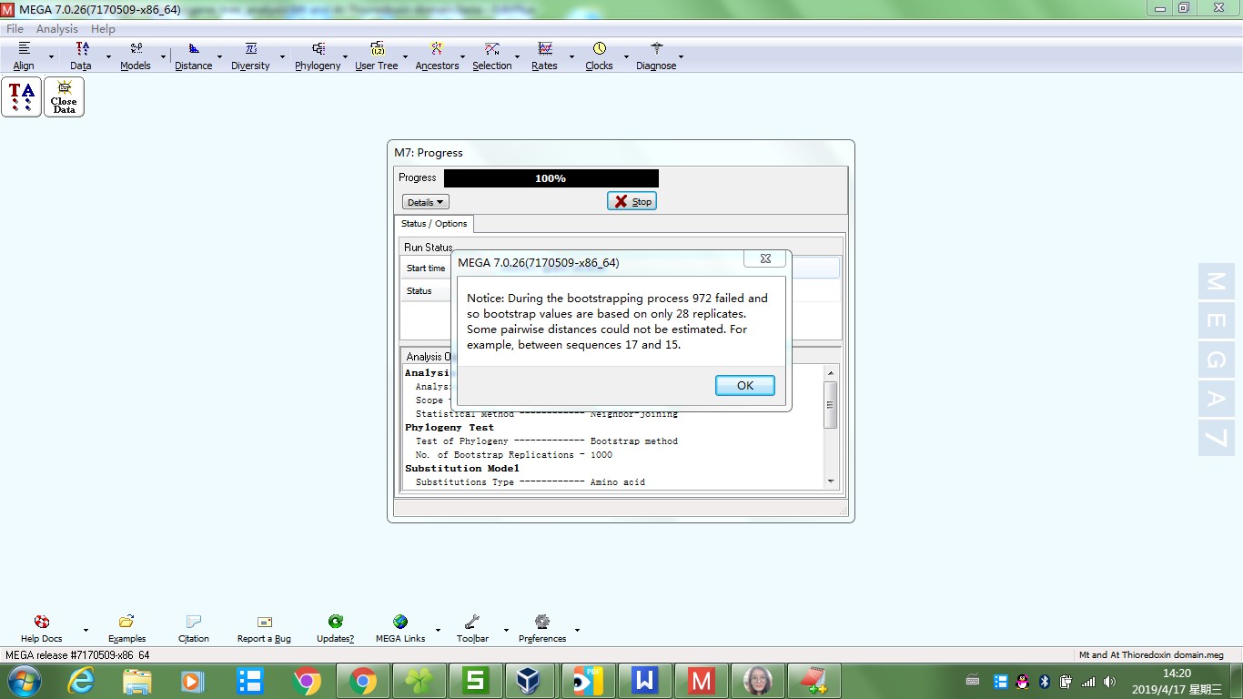
Task: Expand the Help Docs dropdown arrow
Action: (86, 630)
